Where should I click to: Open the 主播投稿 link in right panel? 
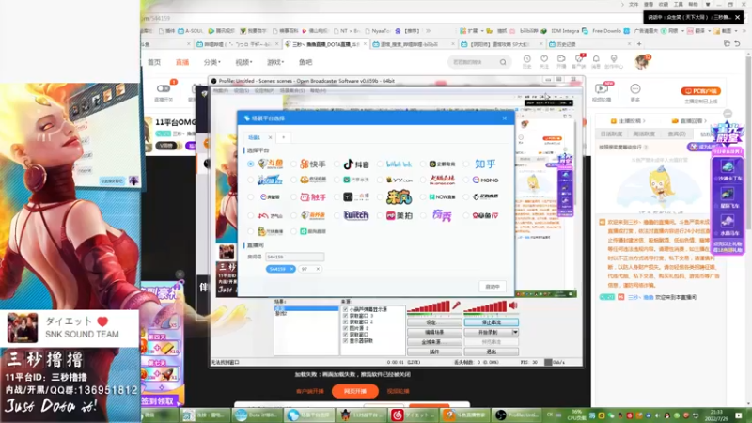(627, 121)
